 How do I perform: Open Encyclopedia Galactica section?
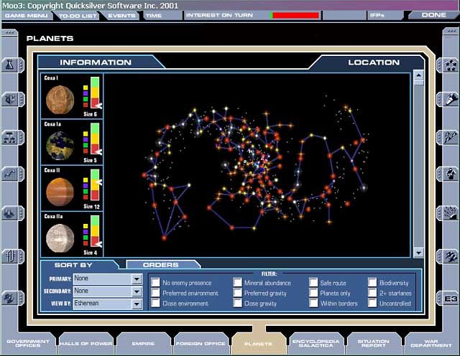(316, 343)
